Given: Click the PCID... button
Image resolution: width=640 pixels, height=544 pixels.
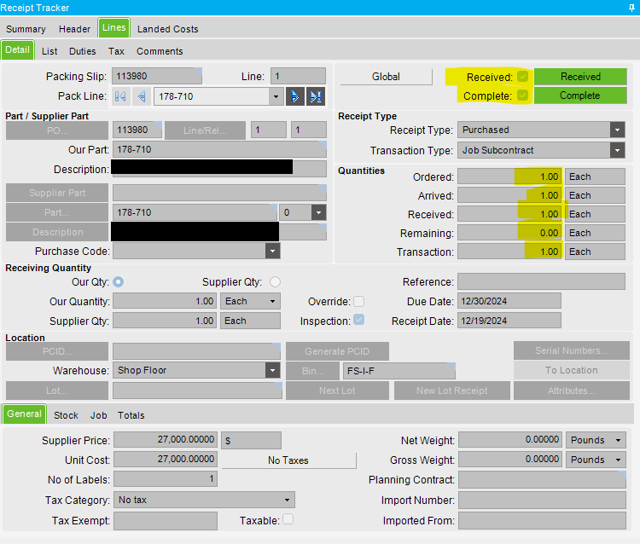Looking at the screenshot, I should tap(57, 351).
